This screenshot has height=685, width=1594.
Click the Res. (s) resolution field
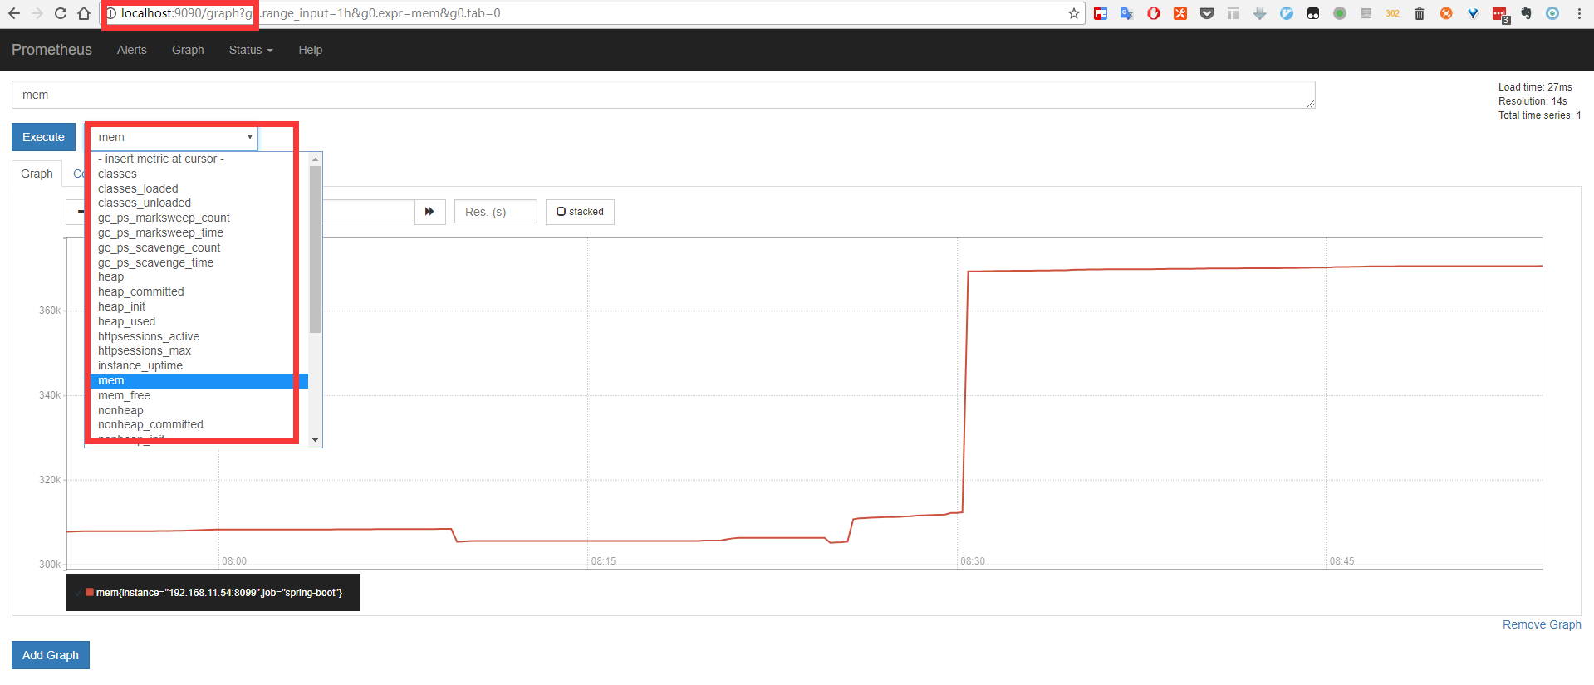(x=495, y=212)
